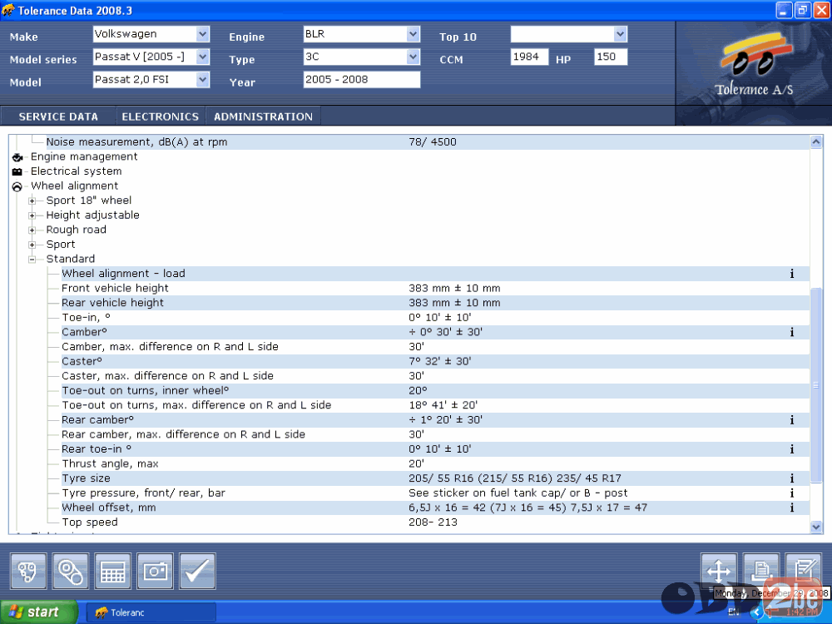Switch to the ADMINISTRATION tab
This screenshot has width=832, height=624.
coord(263,116)
